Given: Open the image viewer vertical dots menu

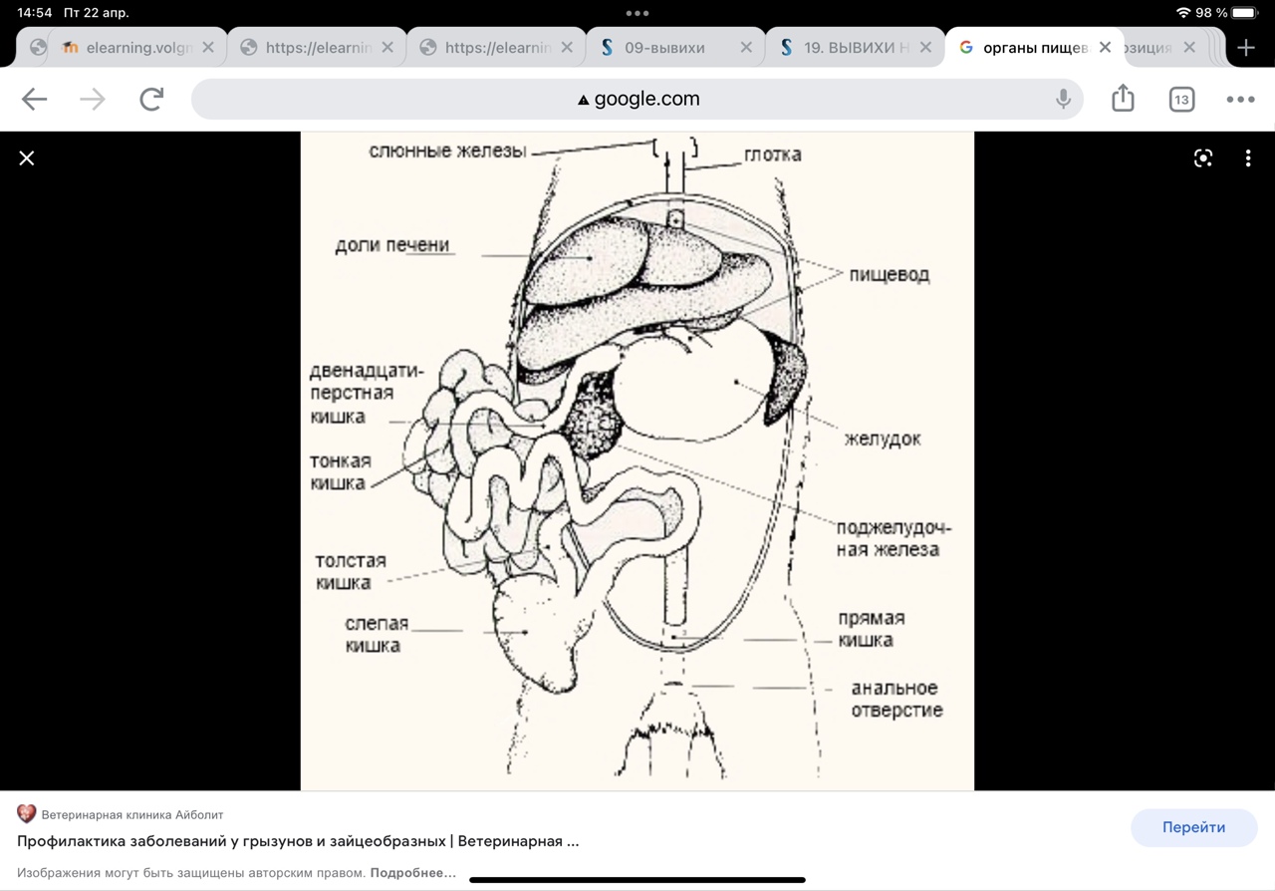Looking at the screenshot, I should click(x=1248, y=157).
